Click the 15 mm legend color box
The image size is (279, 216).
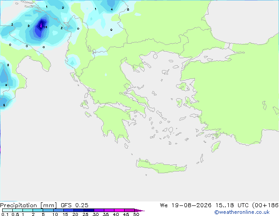point(69,210)
